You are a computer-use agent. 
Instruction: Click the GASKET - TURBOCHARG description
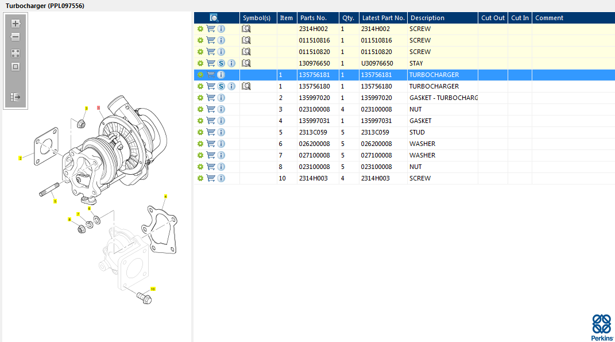pyautogui.click(x=443, y=98)
